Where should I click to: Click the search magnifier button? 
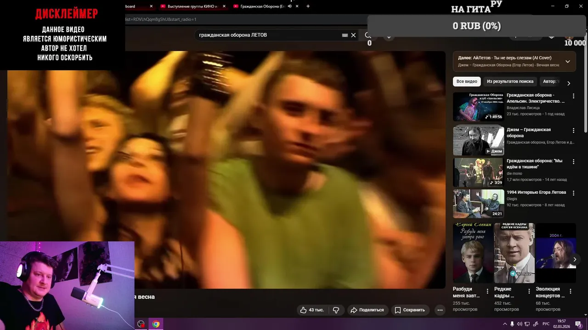(x=367, y=35)
